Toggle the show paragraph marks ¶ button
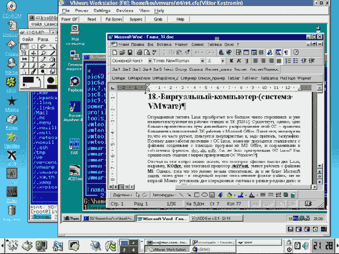339x254 pixels. 286,52
